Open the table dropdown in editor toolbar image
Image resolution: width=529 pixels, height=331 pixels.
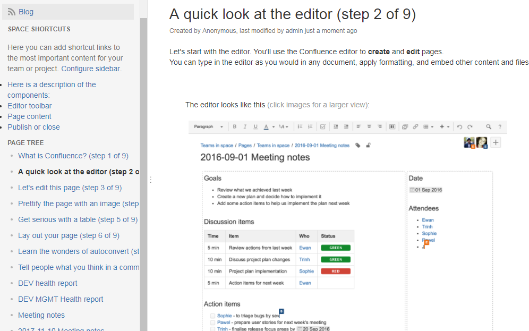[x=429, y=127]
